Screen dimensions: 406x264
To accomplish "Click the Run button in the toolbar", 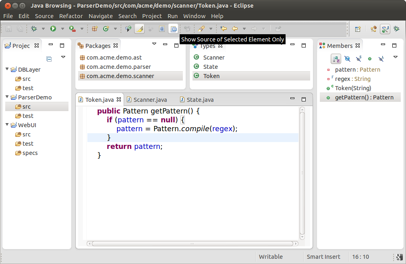I will tap(53, 29).
